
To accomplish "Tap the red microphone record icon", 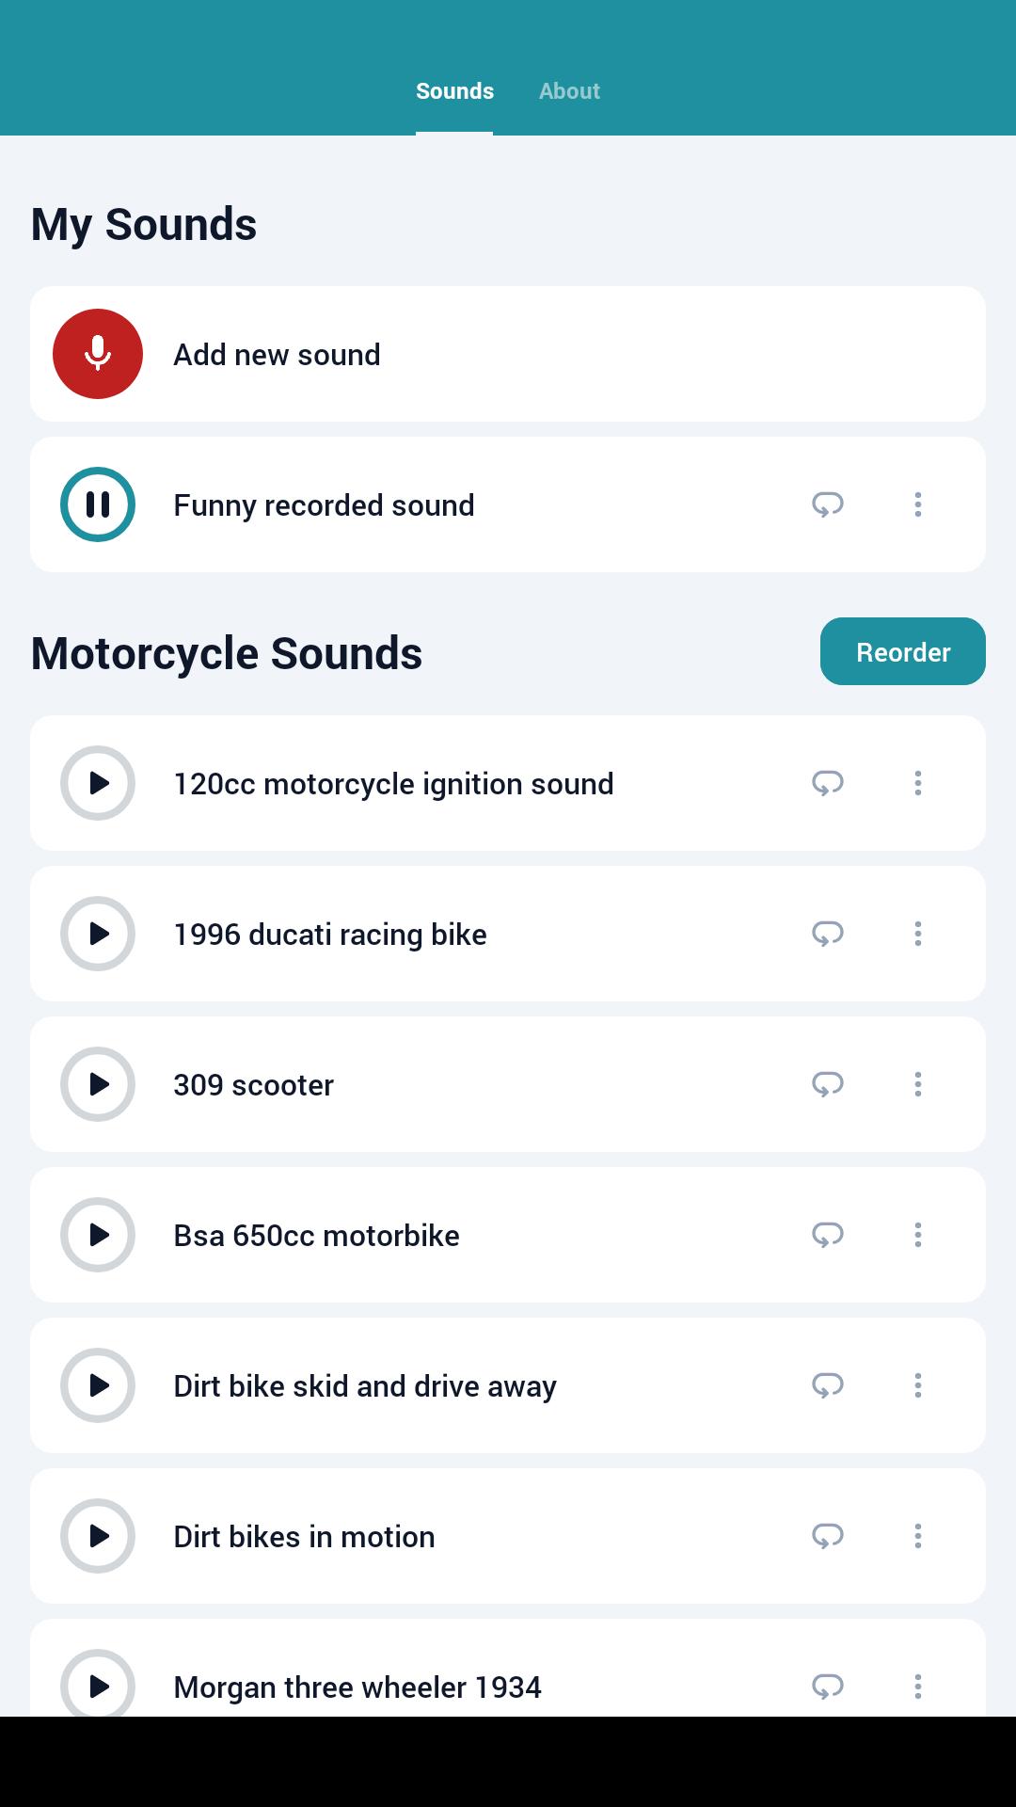I will (98, 354).
